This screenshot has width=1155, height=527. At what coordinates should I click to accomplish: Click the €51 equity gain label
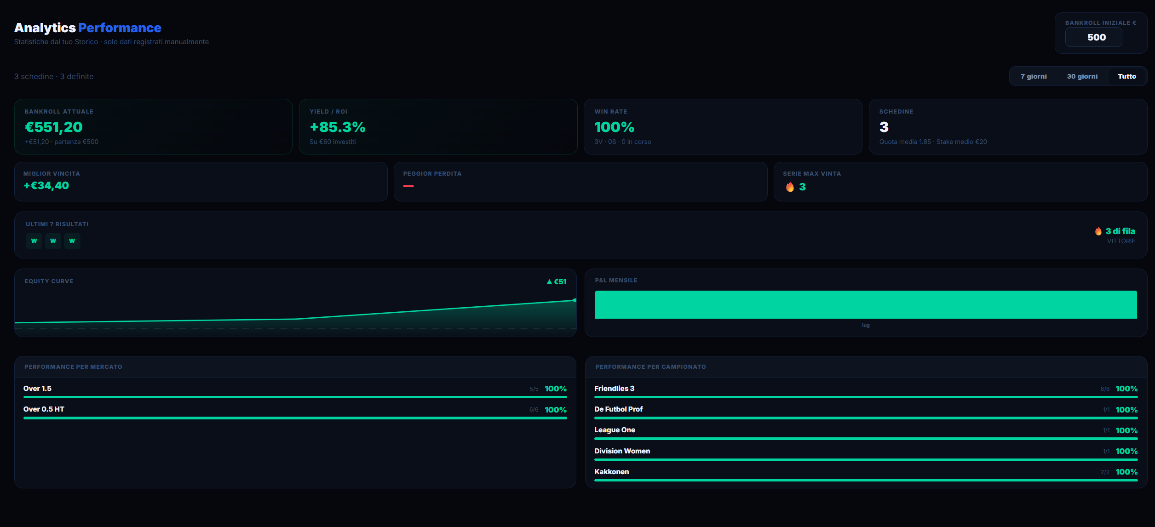point(560,282)
